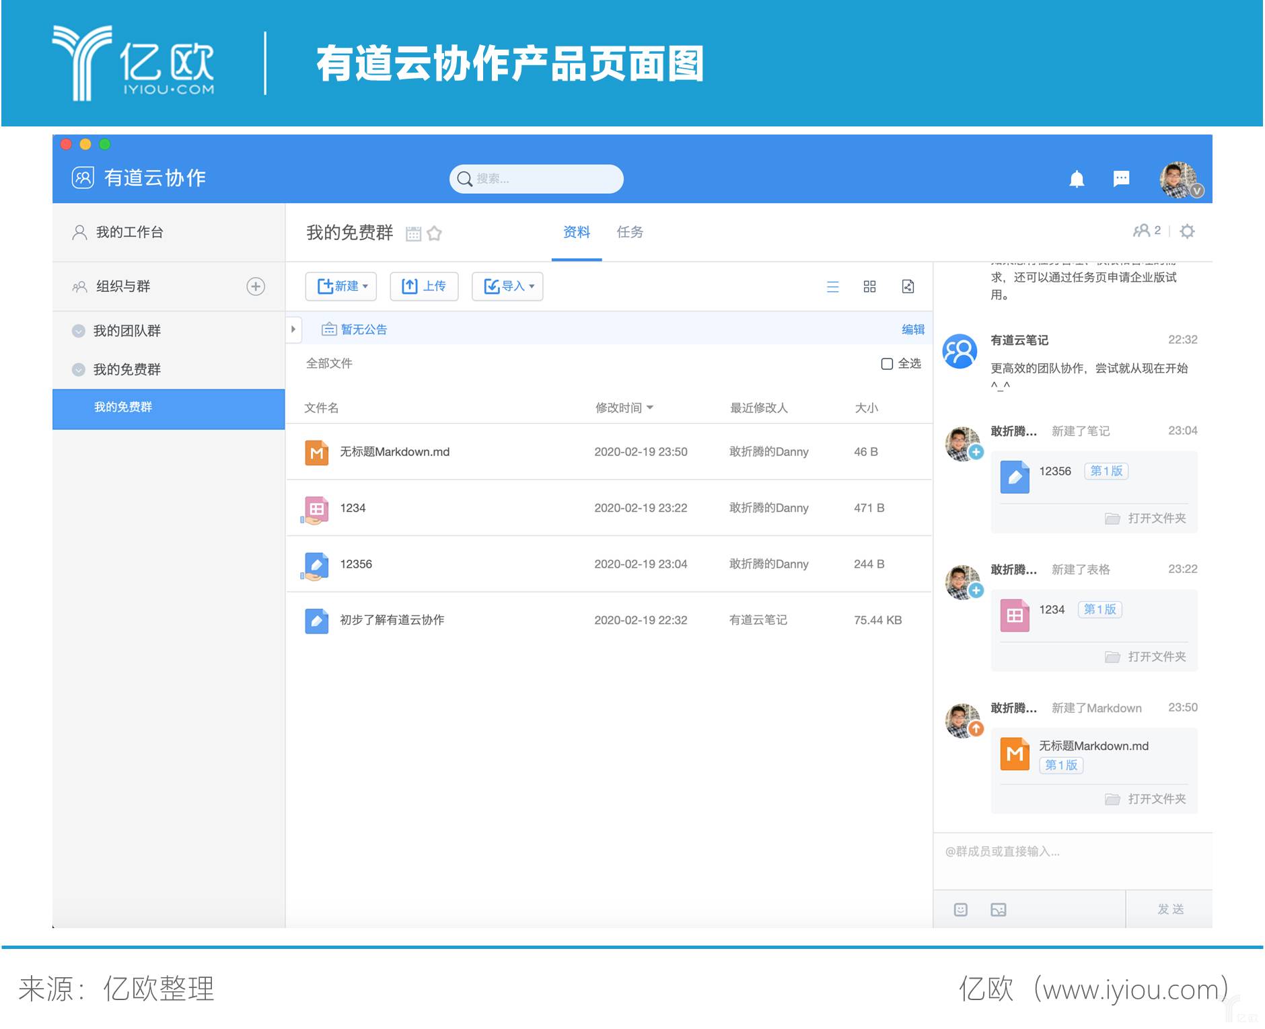
Task: Click the 发送 send button
Action: [1170, 909]
